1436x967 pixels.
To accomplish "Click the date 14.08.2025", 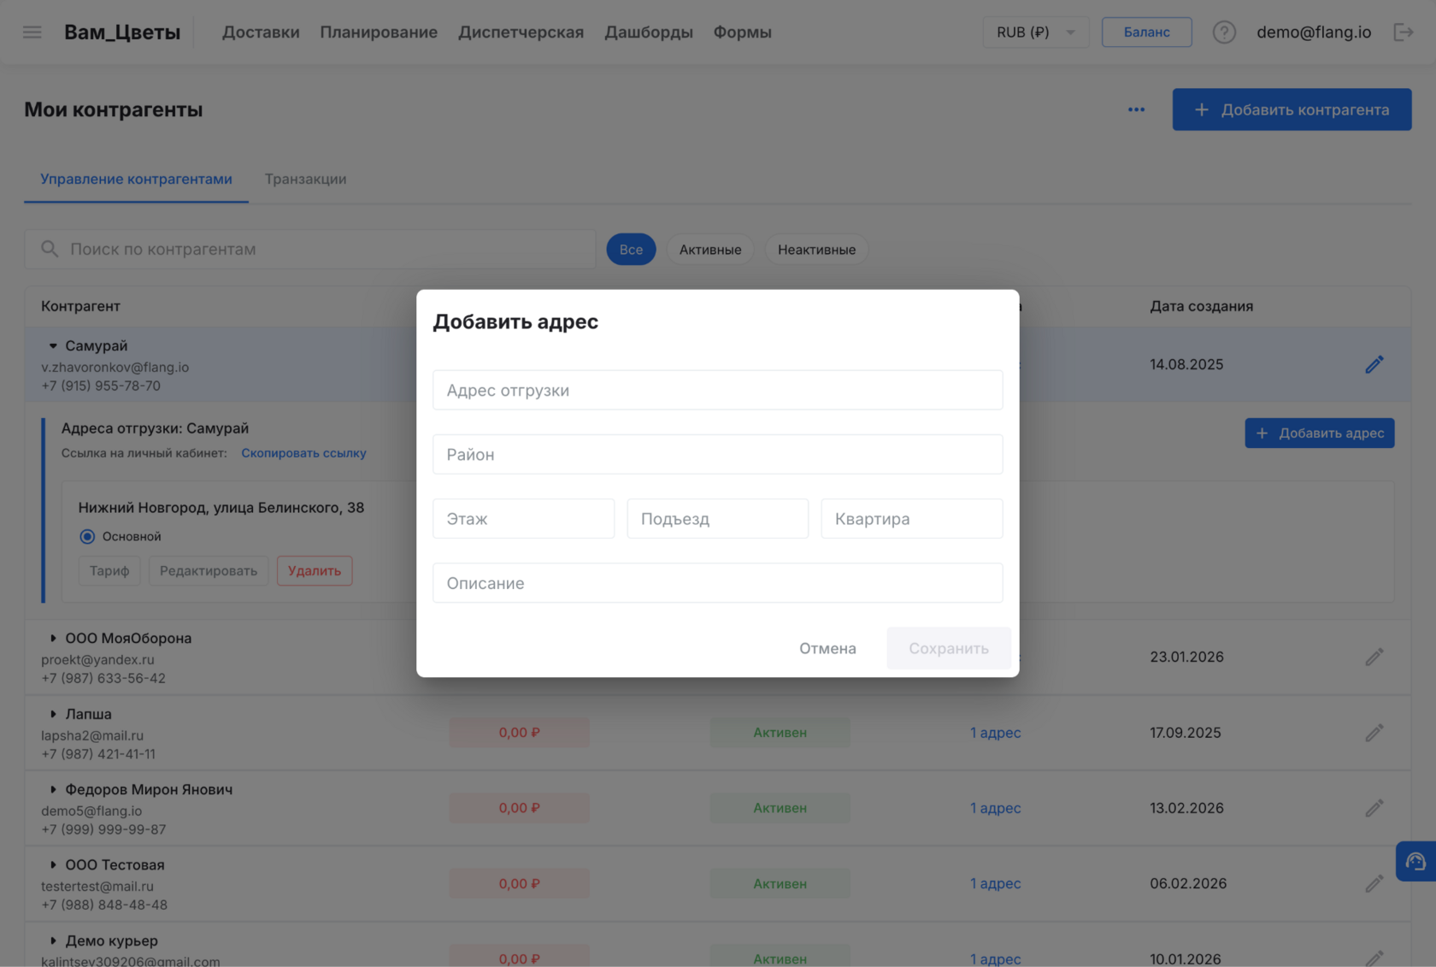I will coord(1186,364).
